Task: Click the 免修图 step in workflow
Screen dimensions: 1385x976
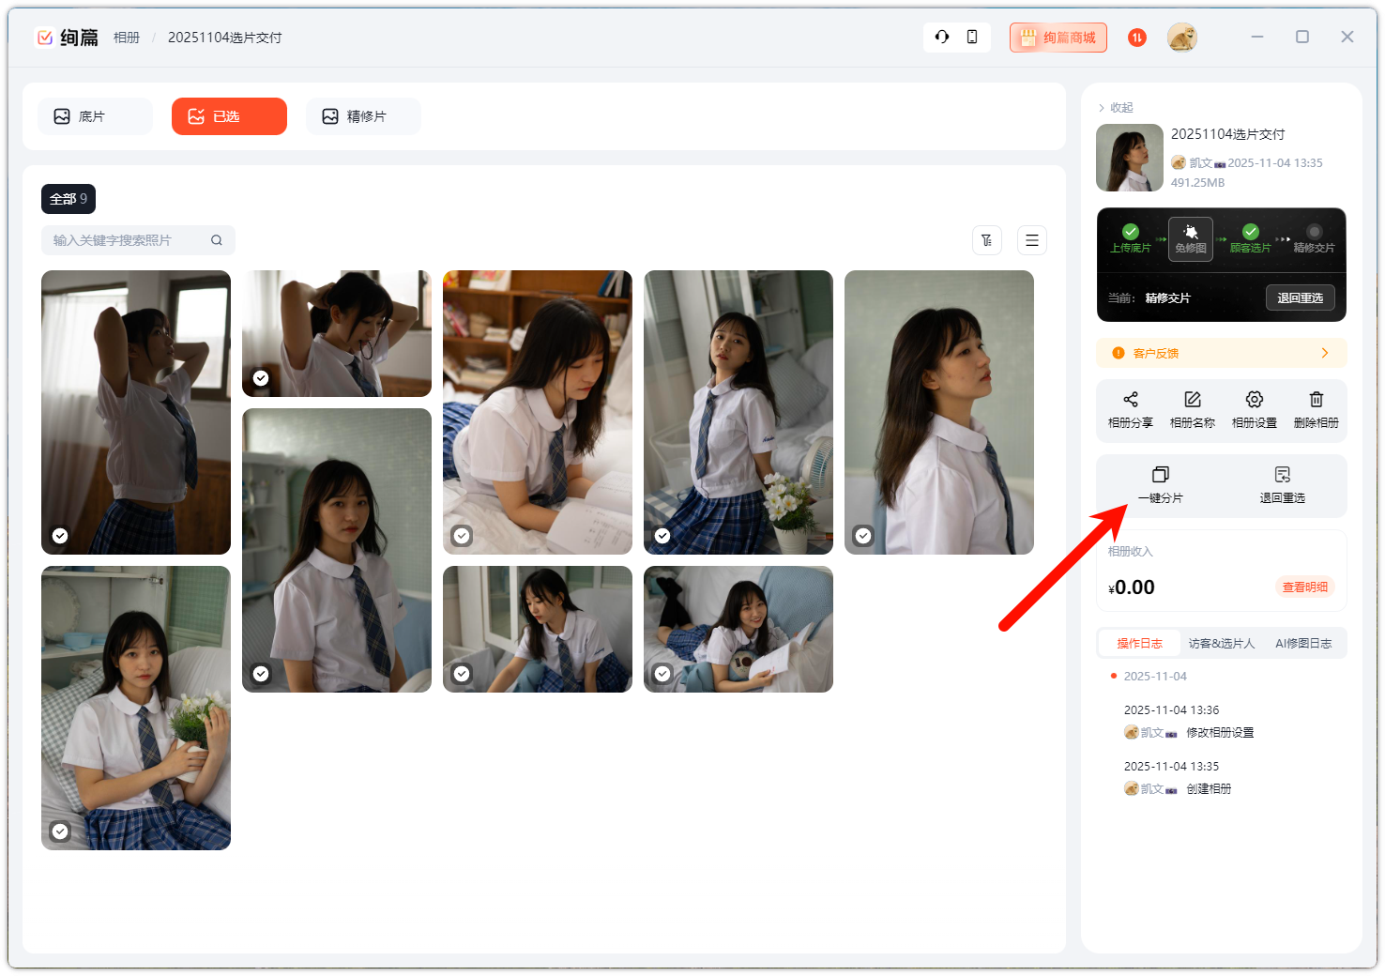Action: [1190, 238]
